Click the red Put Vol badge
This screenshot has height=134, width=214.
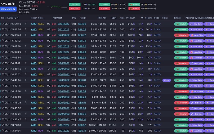(x=75, y=9)
